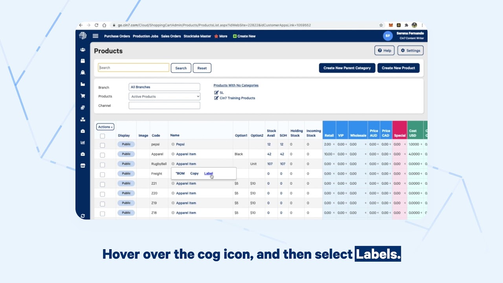This screenshot has height=283, width=503.
Task: Open the shopping cart sidebar icon
Action: pyautogui.click(x=83, y=96)
